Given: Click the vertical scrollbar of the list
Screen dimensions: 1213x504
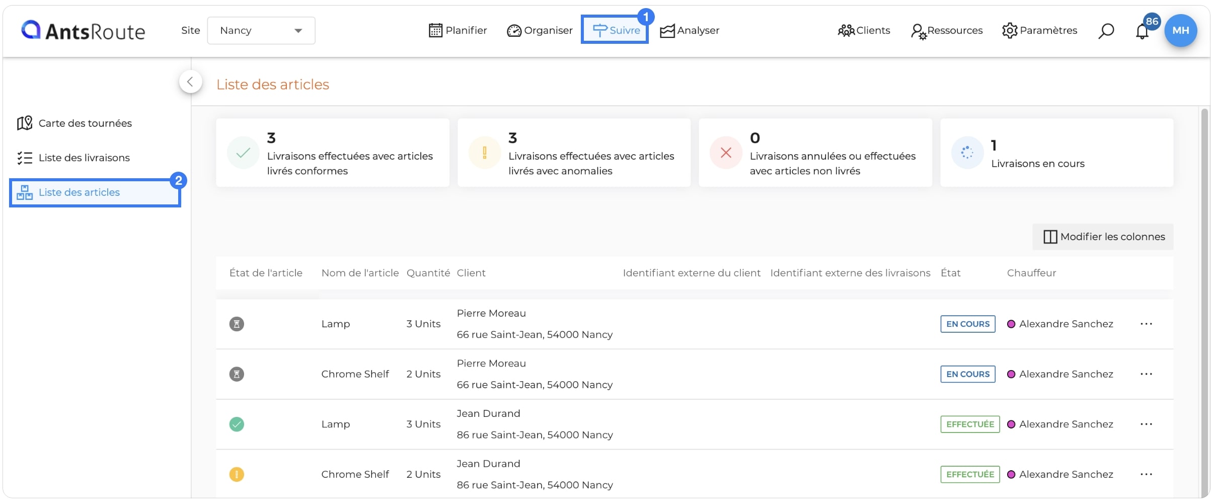Looking at the screenshot, I should click(x=1204, y=302).
